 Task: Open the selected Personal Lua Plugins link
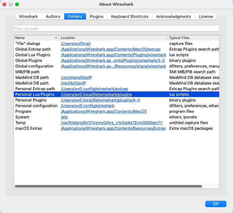(x=96, y=95)
